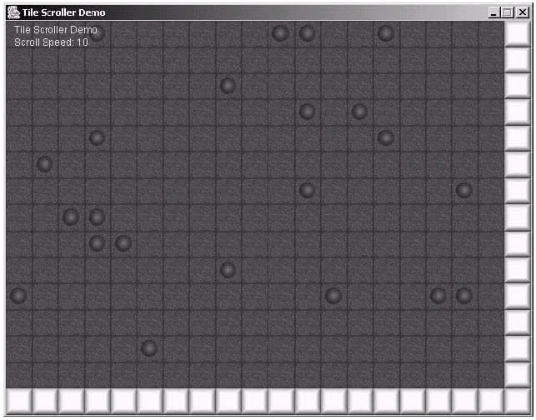Close the Tile Scroller Demo window
The image size is (536, 420).
[523, 12]
